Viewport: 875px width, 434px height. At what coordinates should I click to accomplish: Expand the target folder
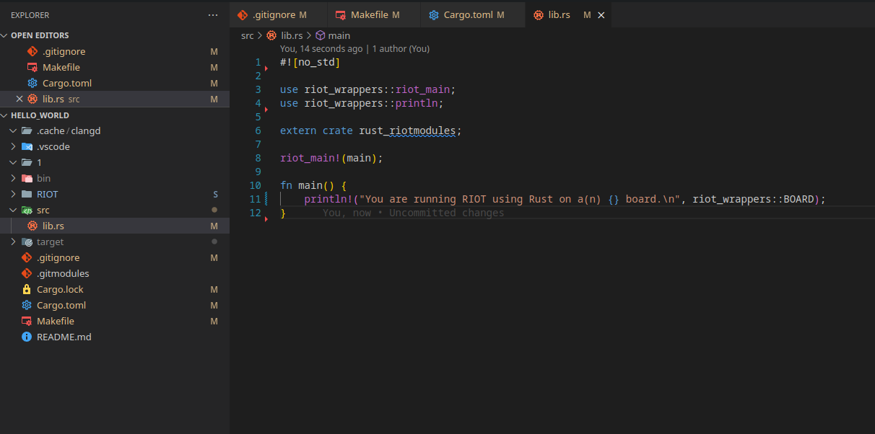(x=14, y=242)
